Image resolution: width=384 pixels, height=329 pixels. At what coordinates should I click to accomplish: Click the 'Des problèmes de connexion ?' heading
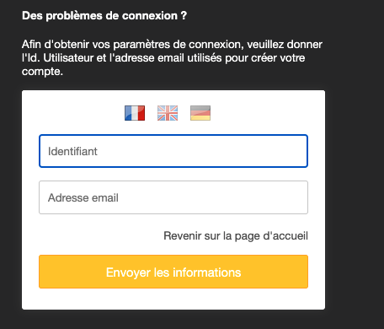[x=104, y=16]
